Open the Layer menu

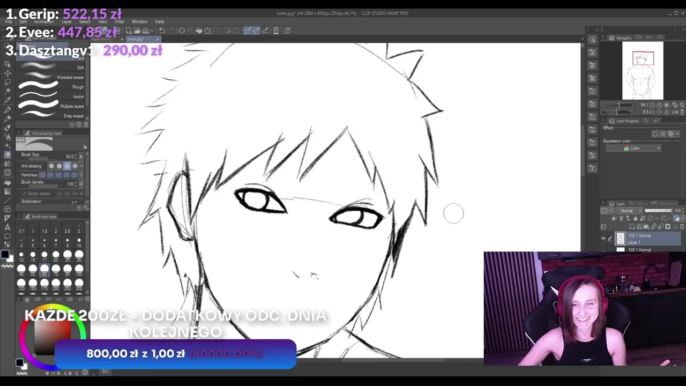pos(66,22)
